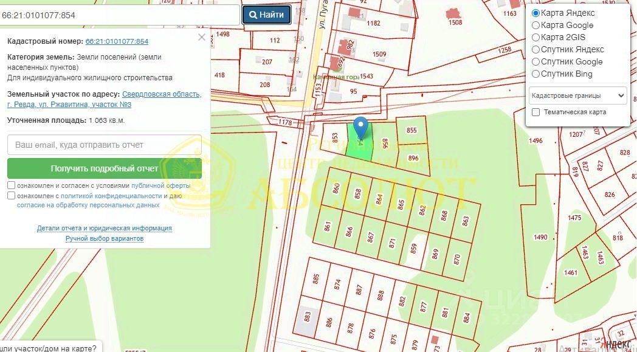This screenshot has height=352, width=637.
Task: Open Ручной выбор вариантов link
Action: [105, 238]
